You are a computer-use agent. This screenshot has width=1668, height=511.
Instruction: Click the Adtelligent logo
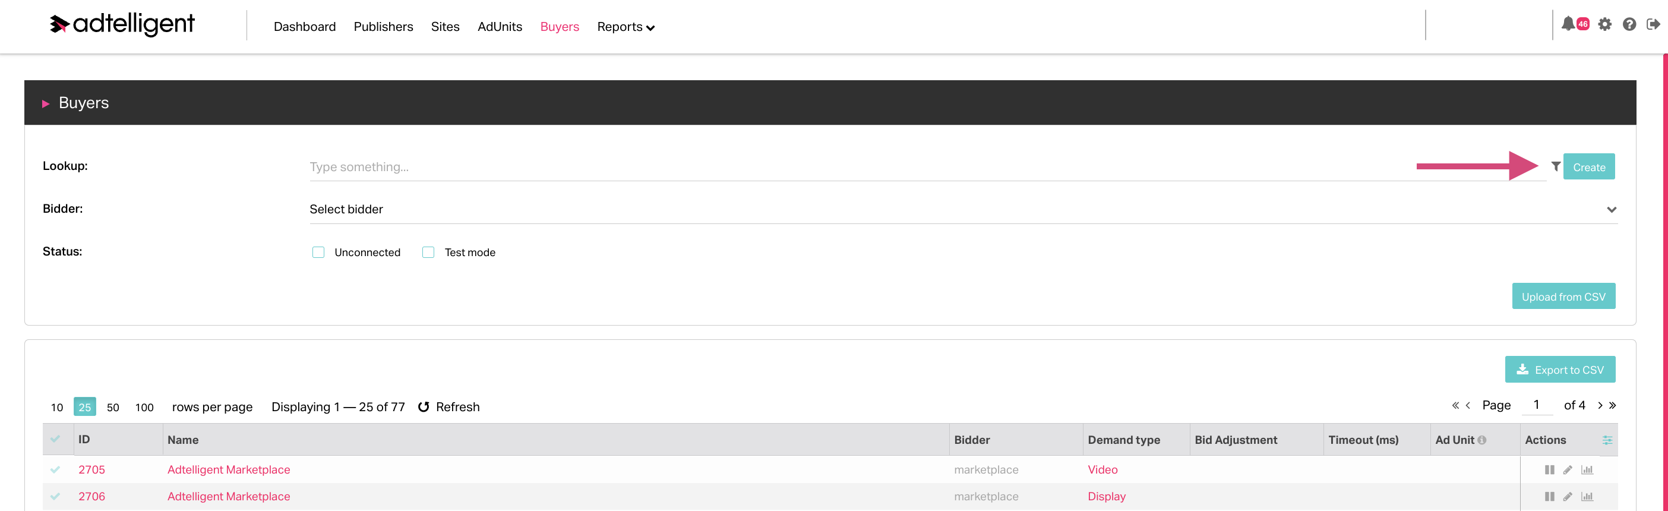pyautogui.click(x=122, y=24)
